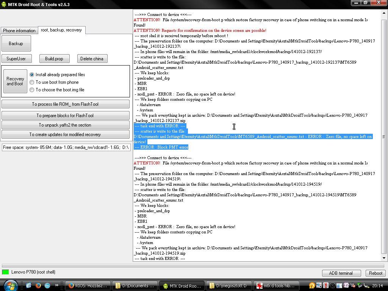Click the second '--->>> Connect to device <<<---' line

tap(163, 158)
